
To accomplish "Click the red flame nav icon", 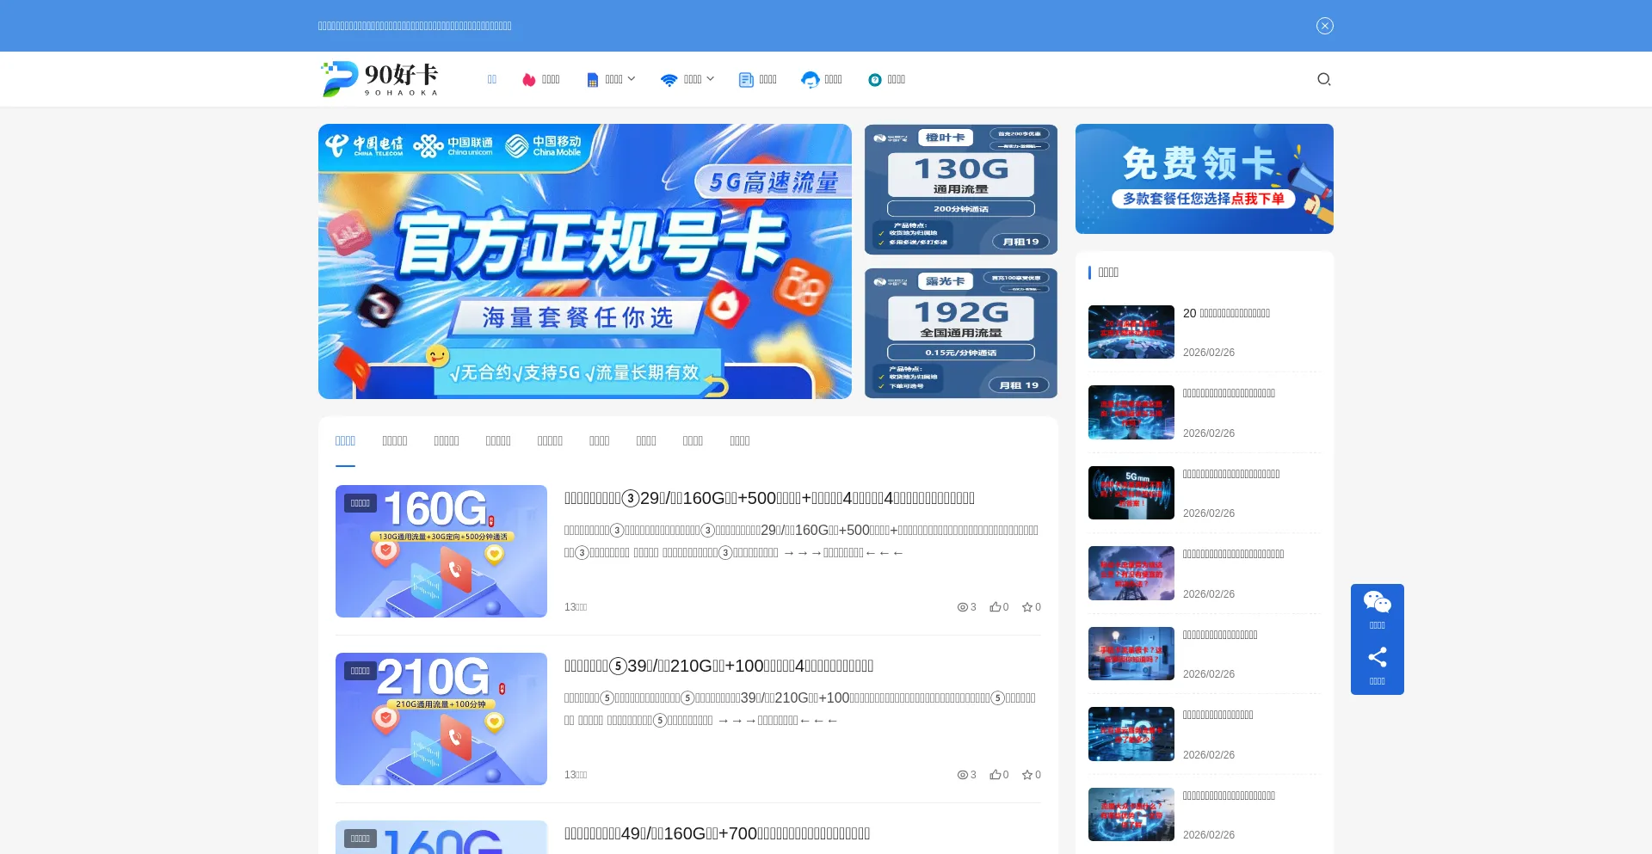I will (529, 80).
